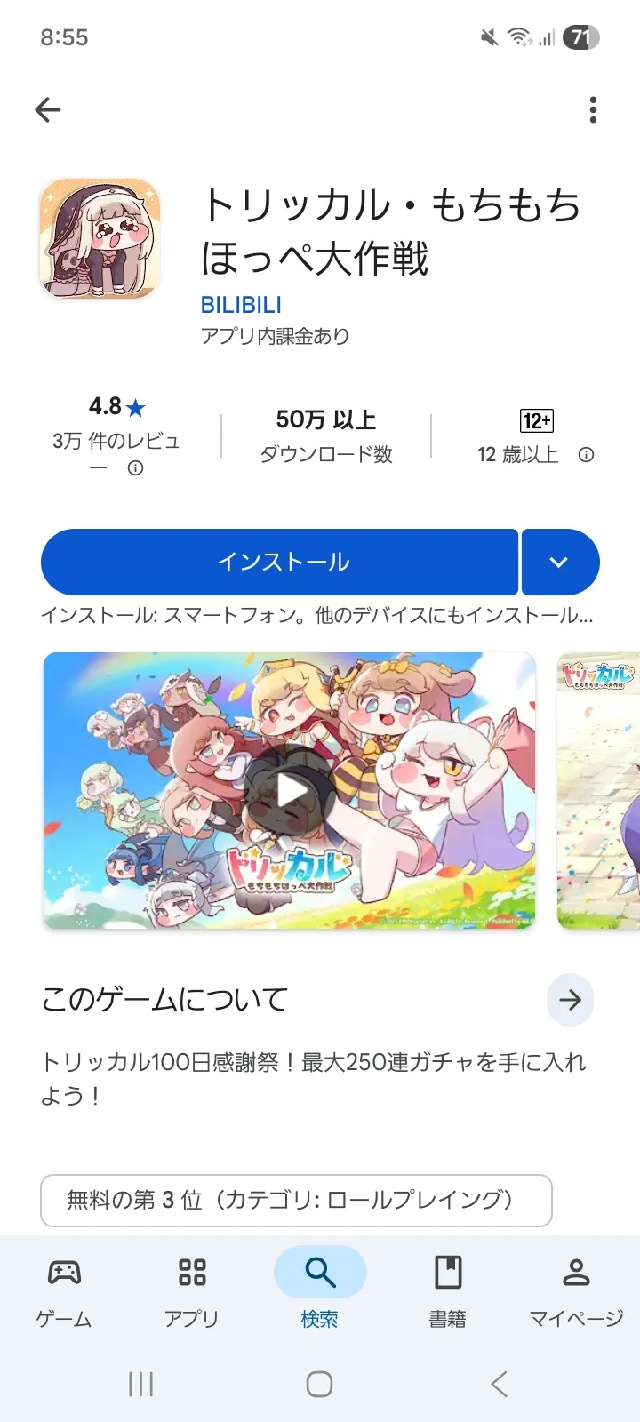Open the マイページ tab
Screen dimensions: 640x1422
(576, 1293)
